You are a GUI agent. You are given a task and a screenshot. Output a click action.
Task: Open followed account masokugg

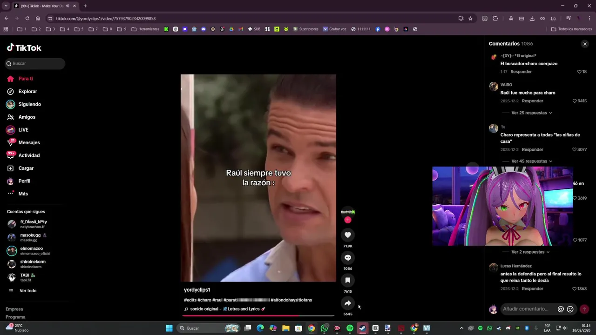[x=33, y=237]
